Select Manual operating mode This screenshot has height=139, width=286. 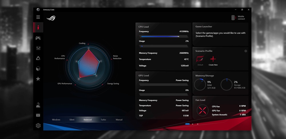pyautogui.click(x=119, y=120)
